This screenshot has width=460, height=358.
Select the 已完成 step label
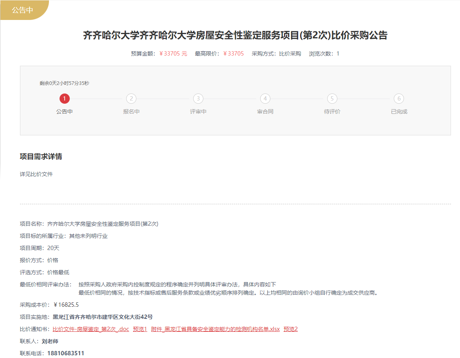click(x=399, y=112)
